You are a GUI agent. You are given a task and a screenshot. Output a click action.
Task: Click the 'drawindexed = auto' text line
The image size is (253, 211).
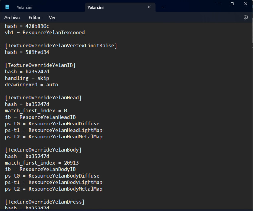tap(32, 85)
